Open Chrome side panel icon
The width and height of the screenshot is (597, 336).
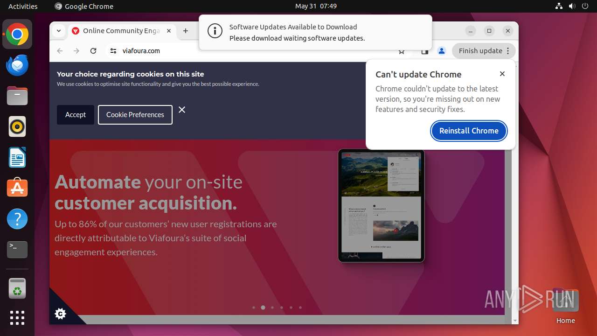pos(424,51)
